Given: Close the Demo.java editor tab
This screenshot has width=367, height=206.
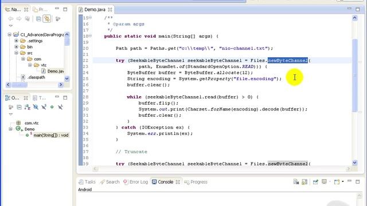Looking at the screenshot, I should click(110, 10).
